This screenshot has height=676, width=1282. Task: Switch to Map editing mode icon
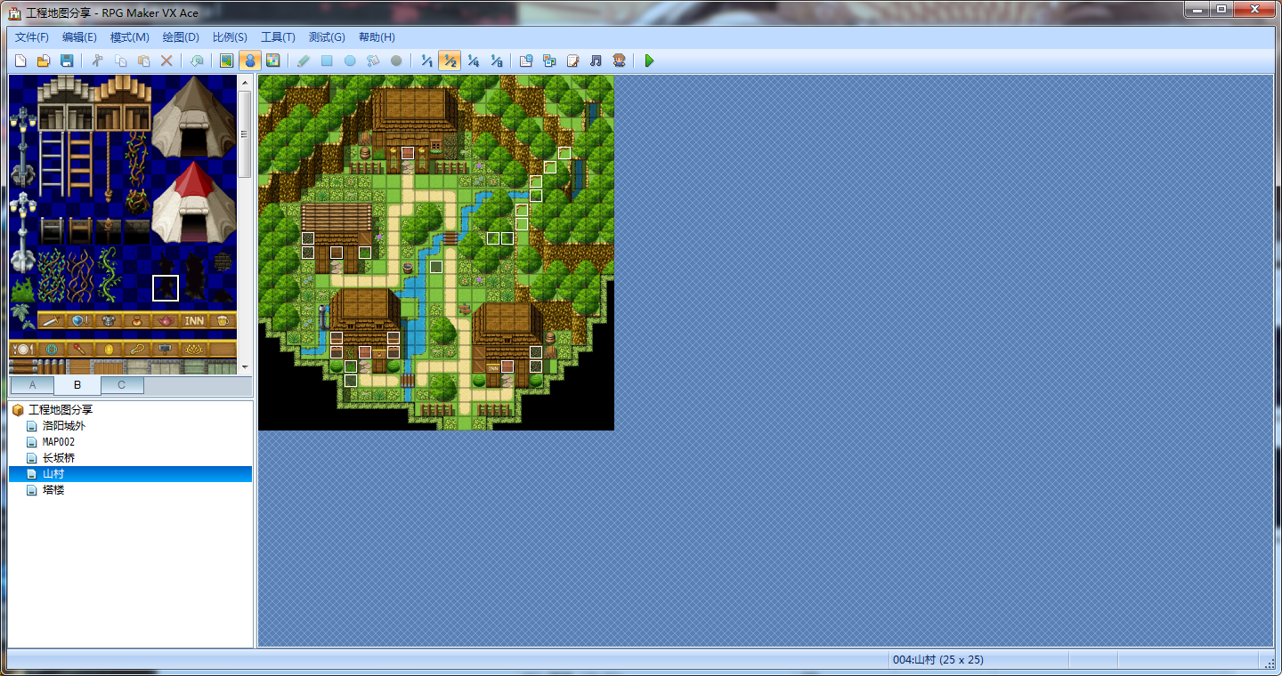[227, 60]
